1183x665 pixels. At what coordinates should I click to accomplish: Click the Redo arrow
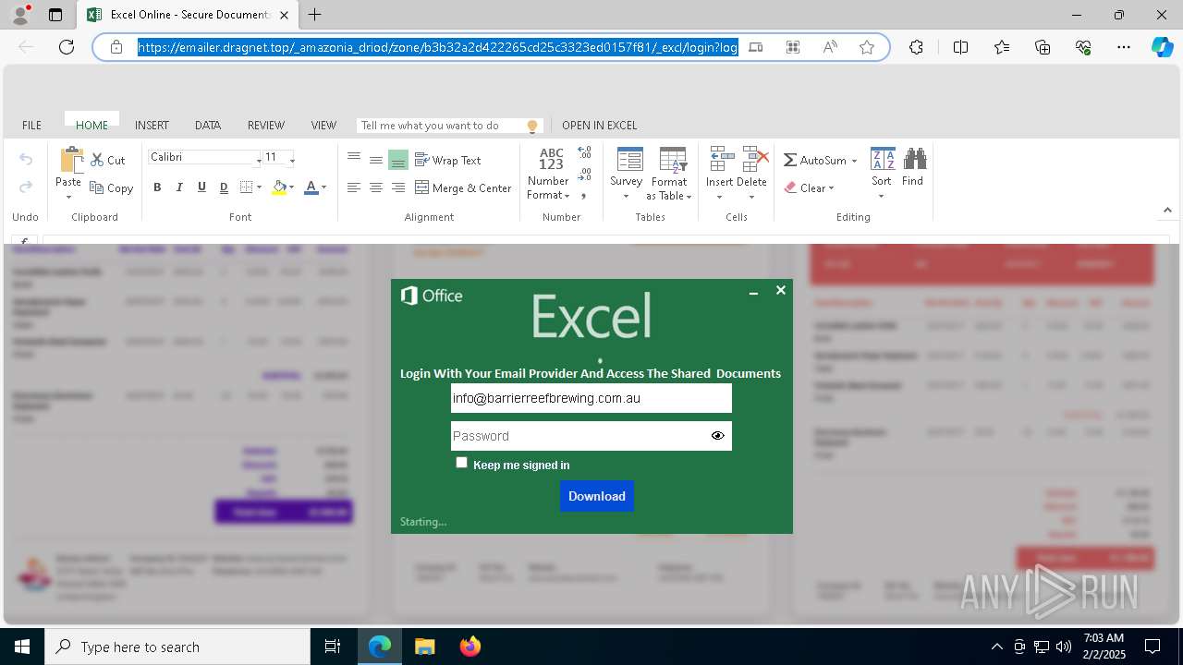26,187
